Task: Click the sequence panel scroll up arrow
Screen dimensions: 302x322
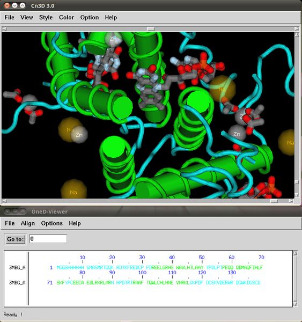Action: point(295,253)
